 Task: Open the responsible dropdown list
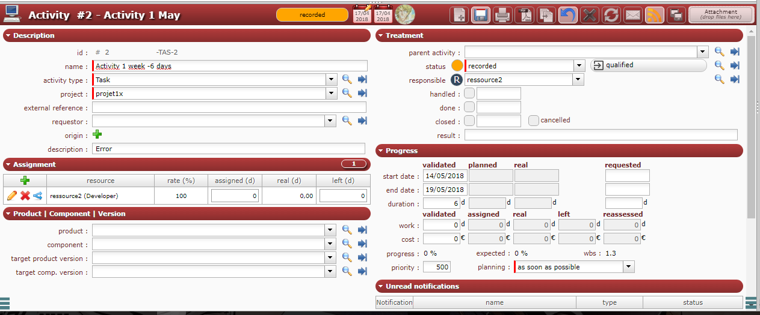tap(579, 79)
